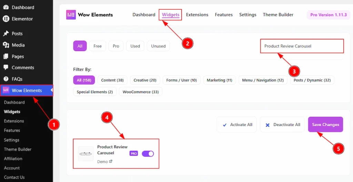Show only Unused widgets
This screenshot has width=353, height=182.
tap(158, 46)
